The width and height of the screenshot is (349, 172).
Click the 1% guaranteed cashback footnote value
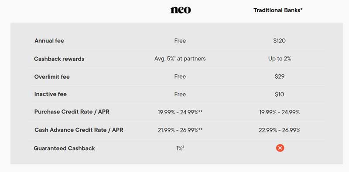[180, 148]
